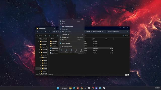Expand the Engine folder tree node
Viewport: 161px width, 90px height.
click(41, 66)
